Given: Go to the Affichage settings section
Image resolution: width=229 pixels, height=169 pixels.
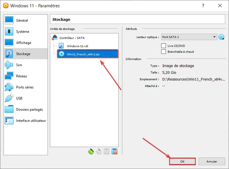Looking at the screenshot, I should (23, 43).
